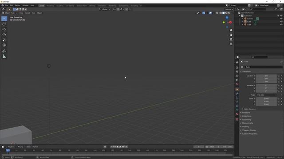The image size is (284, 159).
Task: Toggle visibility eye for Collection
Action: 281,16
